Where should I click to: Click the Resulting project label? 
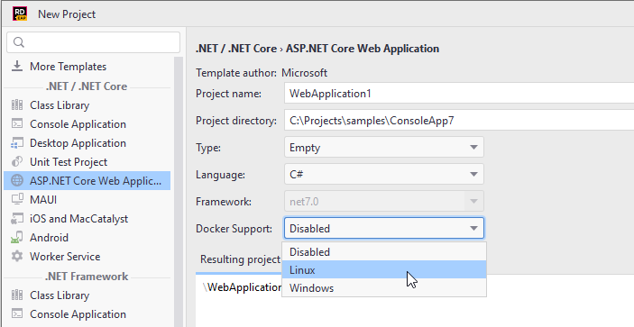tap(241, 259)
